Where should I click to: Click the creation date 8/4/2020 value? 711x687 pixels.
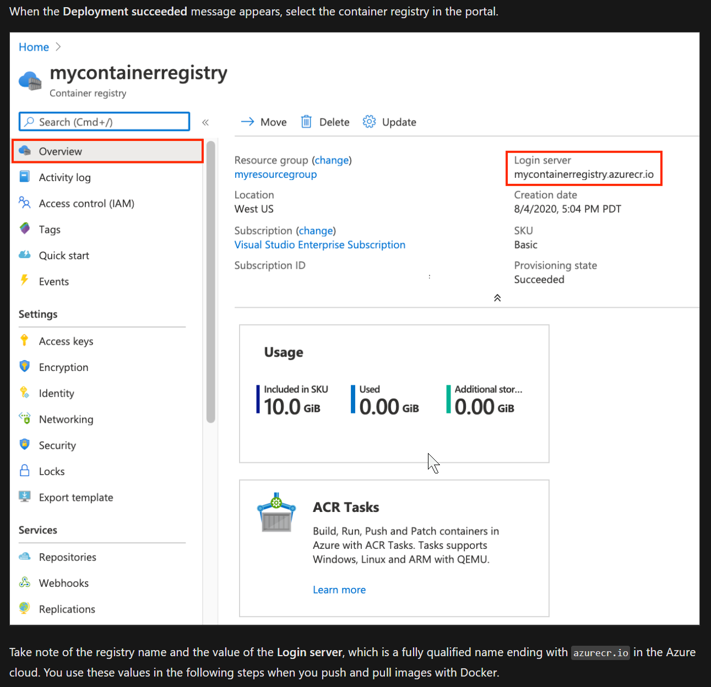click(x=568, y=209)
